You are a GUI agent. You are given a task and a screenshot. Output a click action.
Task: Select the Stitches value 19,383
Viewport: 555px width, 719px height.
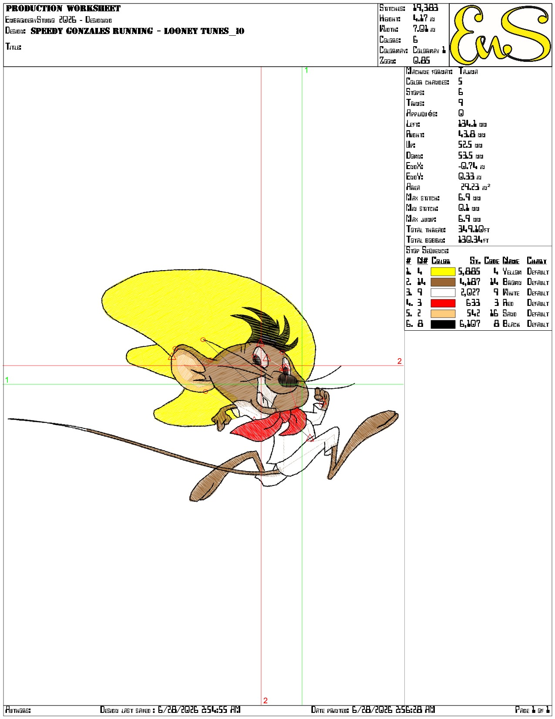coord(425,8)
